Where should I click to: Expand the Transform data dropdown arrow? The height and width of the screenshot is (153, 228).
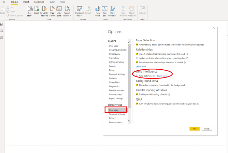tap(81, 16)
